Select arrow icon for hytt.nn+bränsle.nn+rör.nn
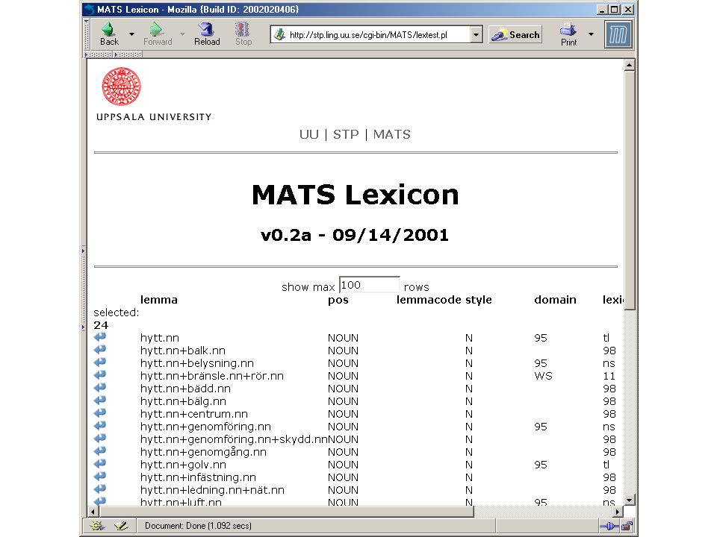The width and height of the screenshot is (717, 537). click(x=100, y=375)
